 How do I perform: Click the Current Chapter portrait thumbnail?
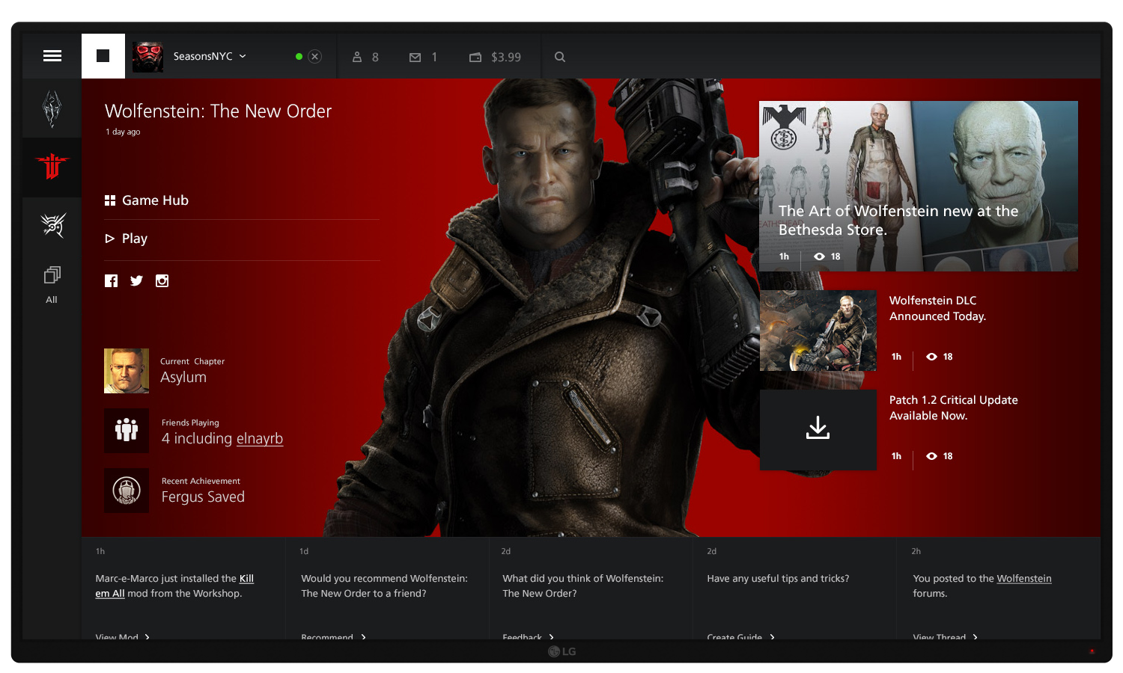pos(127,371)
